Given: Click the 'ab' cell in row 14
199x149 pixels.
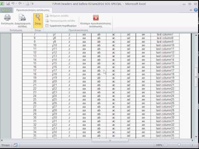Looking at the screenshot, I should click(99, 60).
